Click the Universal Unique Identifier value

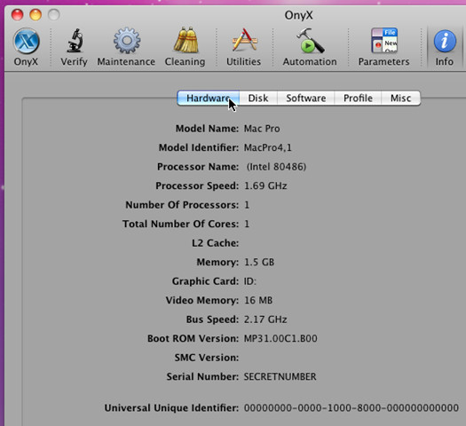point(351,408)
